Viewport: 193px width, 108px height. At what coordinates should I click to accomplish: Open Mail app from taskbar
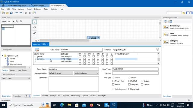point(84,105)
